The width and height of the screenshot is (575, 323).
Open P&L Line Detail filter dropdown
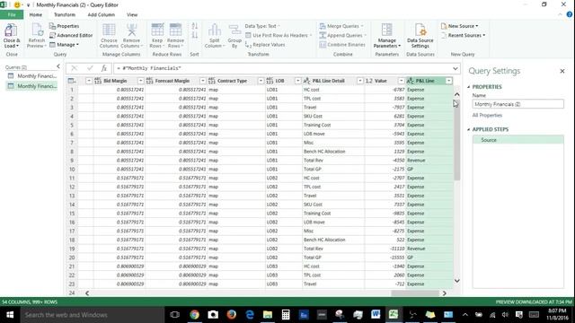click(360, 81)
